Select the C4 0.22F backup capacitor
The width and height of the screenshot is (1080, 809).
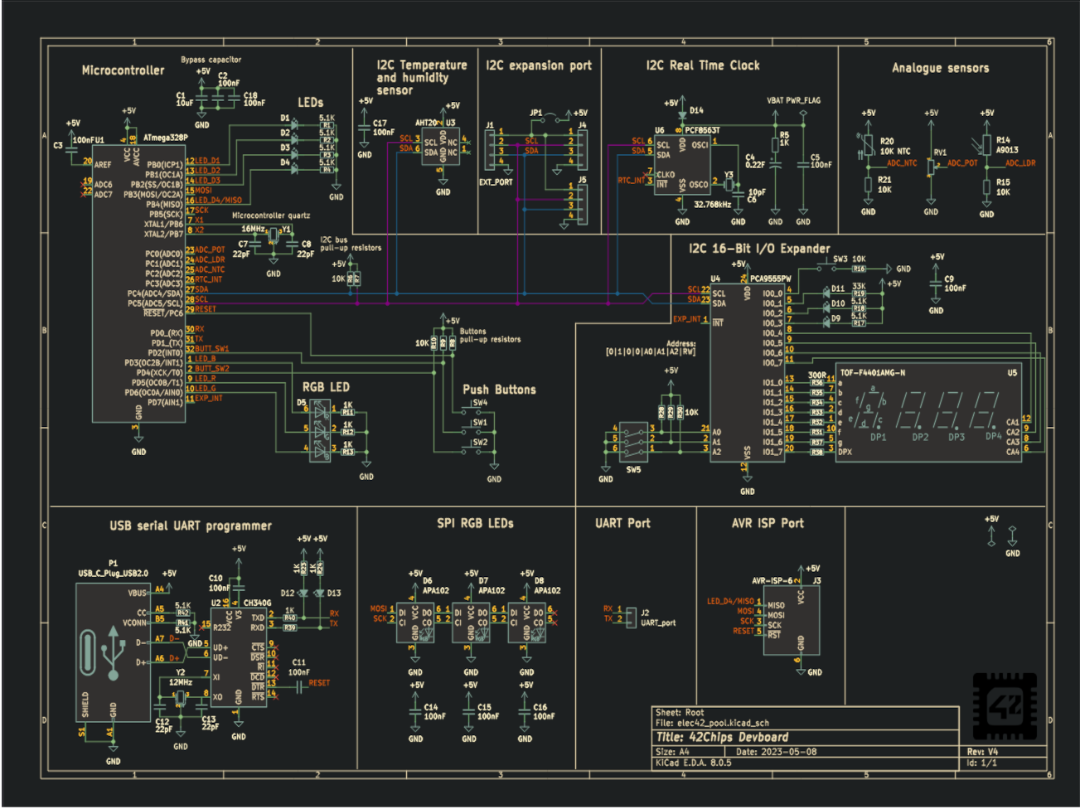pos(775,163)
